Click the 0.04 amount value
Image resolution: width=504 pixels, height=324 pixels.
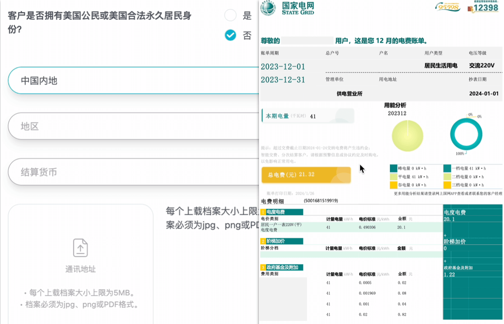(402, 304)
